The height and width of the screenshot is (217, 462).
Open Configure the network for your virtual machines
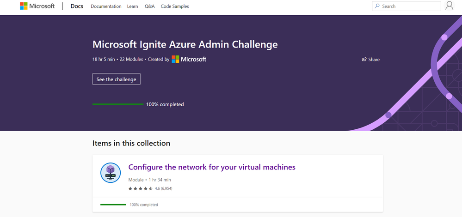tap(212, 167)
